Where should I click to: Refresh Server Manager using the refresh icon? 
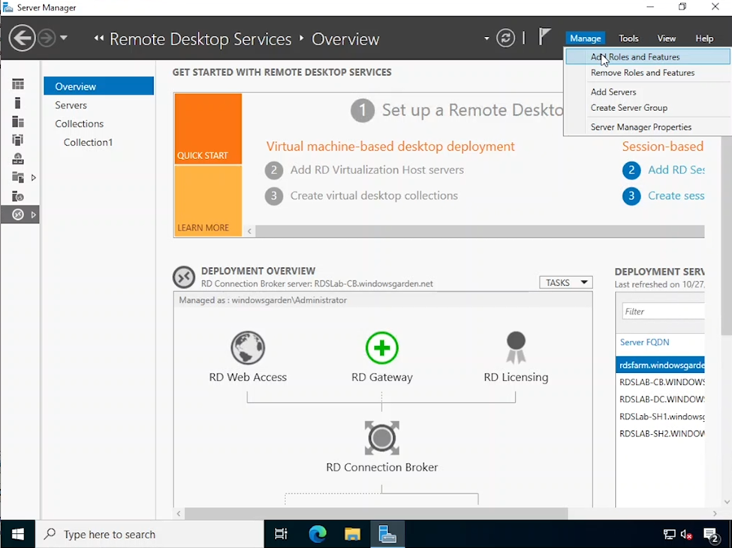pyautogui.click(x=506, y=38)
